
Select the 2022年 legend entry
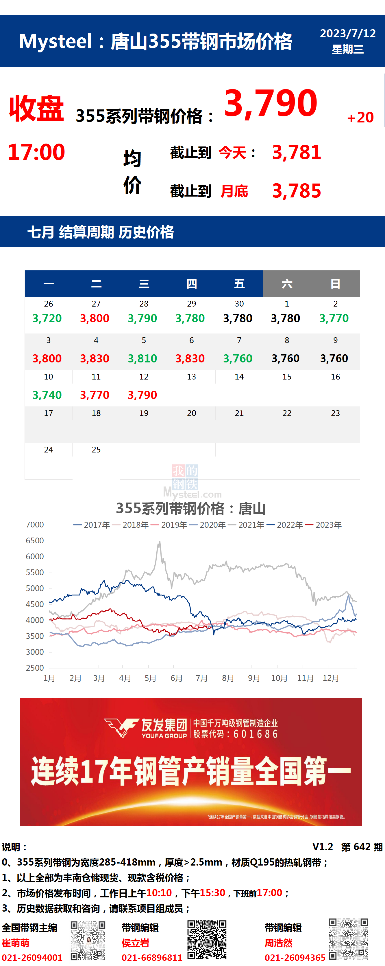(285, 525)
